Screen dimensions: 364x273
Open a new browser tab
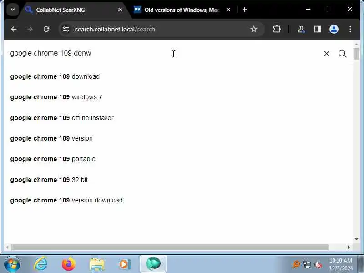pyautogui.click(x=245, y=10)
